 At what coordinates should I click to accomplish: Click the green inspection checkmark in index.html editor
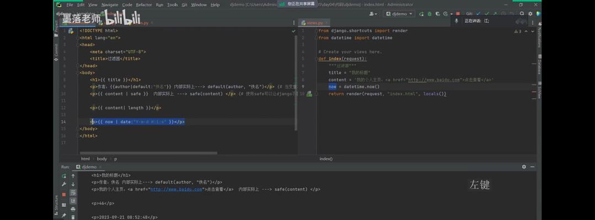(293, 31)
